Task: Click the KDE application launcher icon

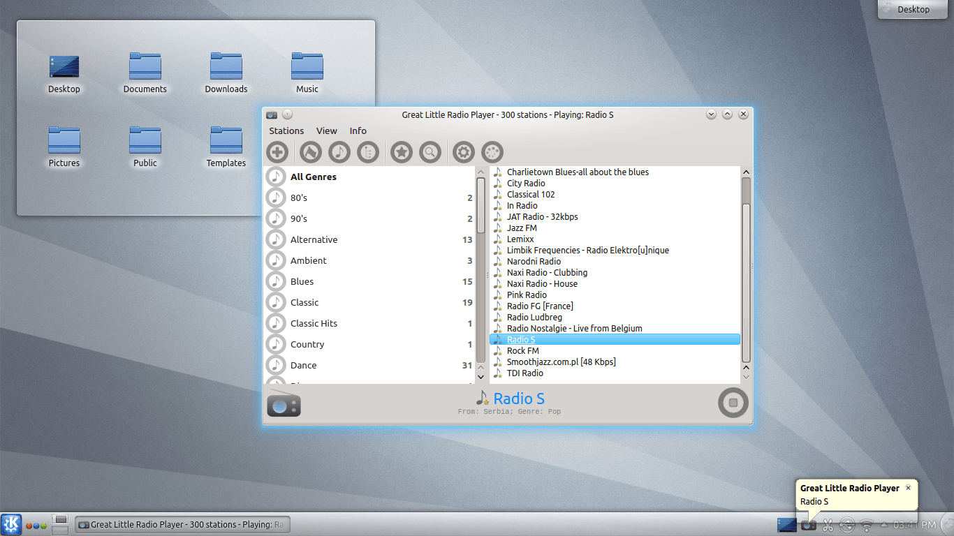Action: [x=11, y=524]
